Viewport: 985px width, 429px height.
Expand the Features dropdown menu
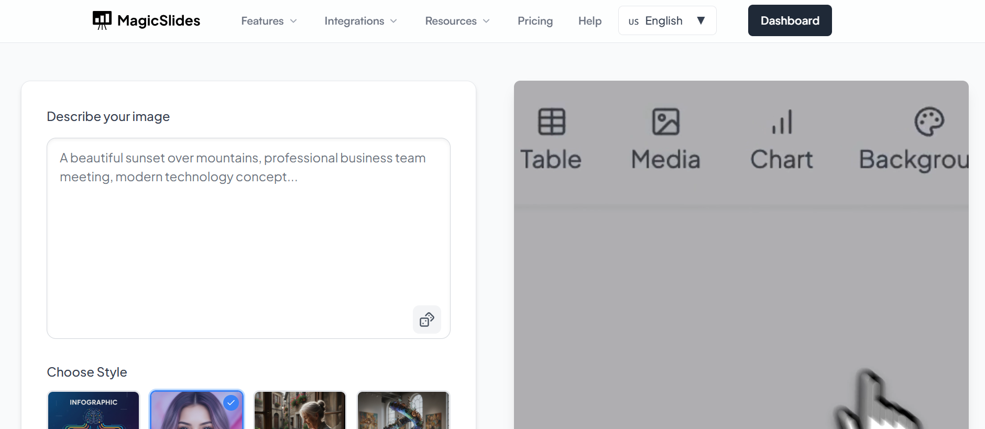269,21
